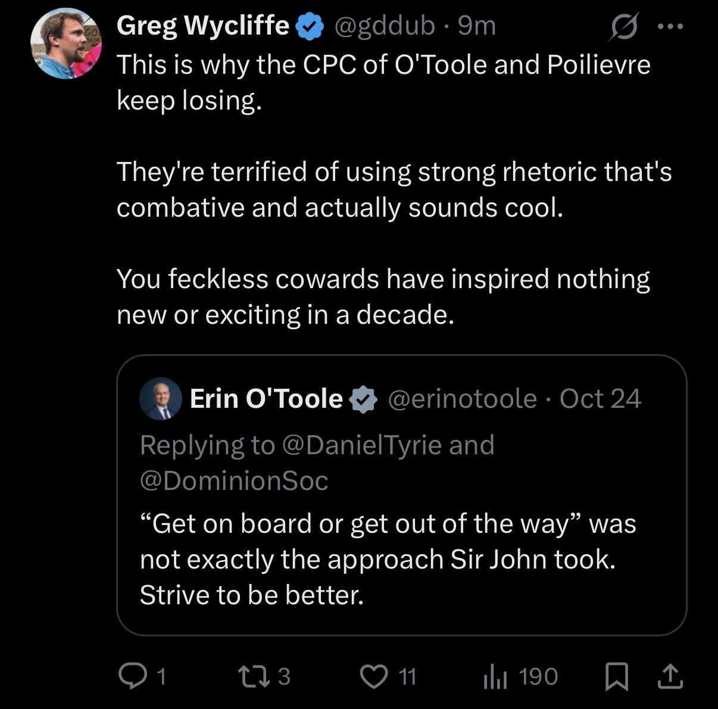Open Greg Wycliffe's profile picture
The height and width of the screenshot is (709, 718).
coord(66,43)
